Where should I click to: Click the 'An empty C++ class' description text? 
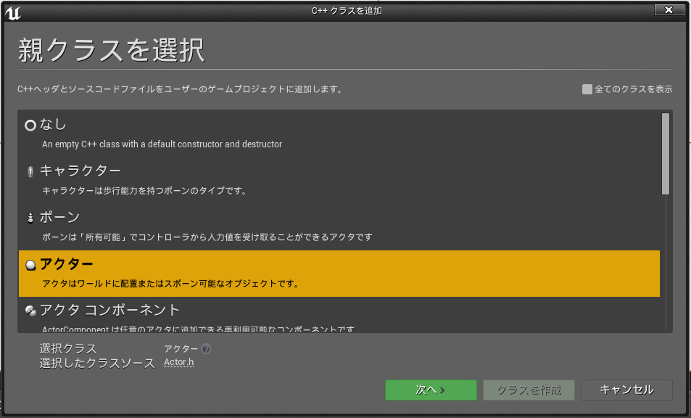(x=162, y=144)
